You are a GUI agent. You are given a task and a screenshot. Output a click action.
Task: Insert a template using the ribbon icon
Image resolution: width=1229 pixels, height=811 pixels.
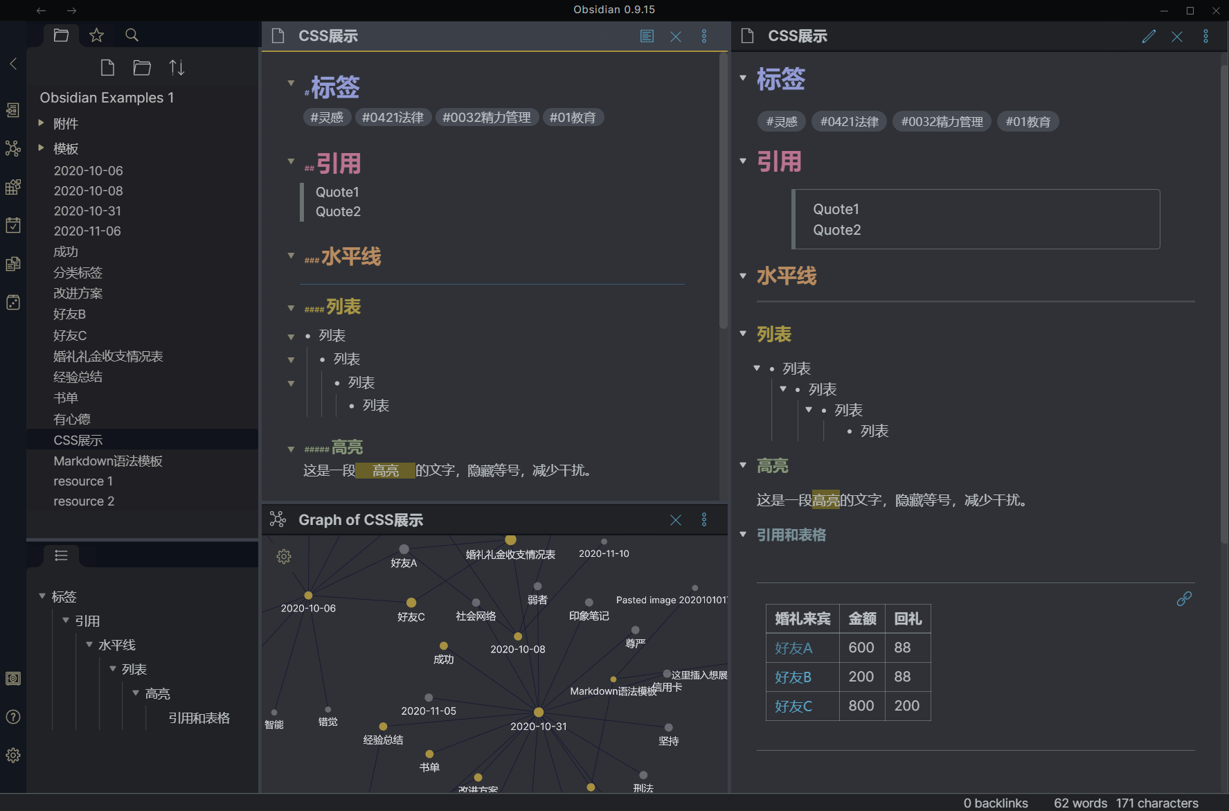pyautogui.click(x=12, y=264)
